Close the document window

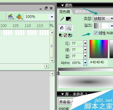51,8
